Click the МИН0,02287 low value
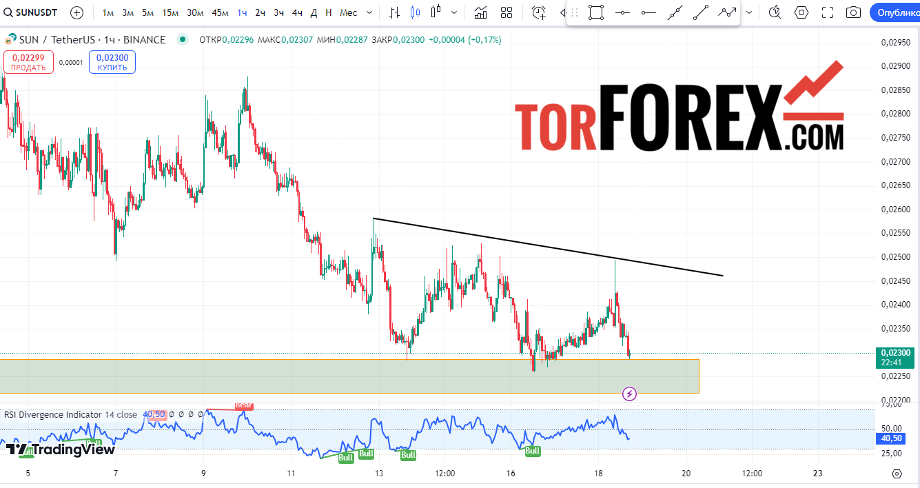The height and width of the screenshot is (488, 920). tap(343, 40)
